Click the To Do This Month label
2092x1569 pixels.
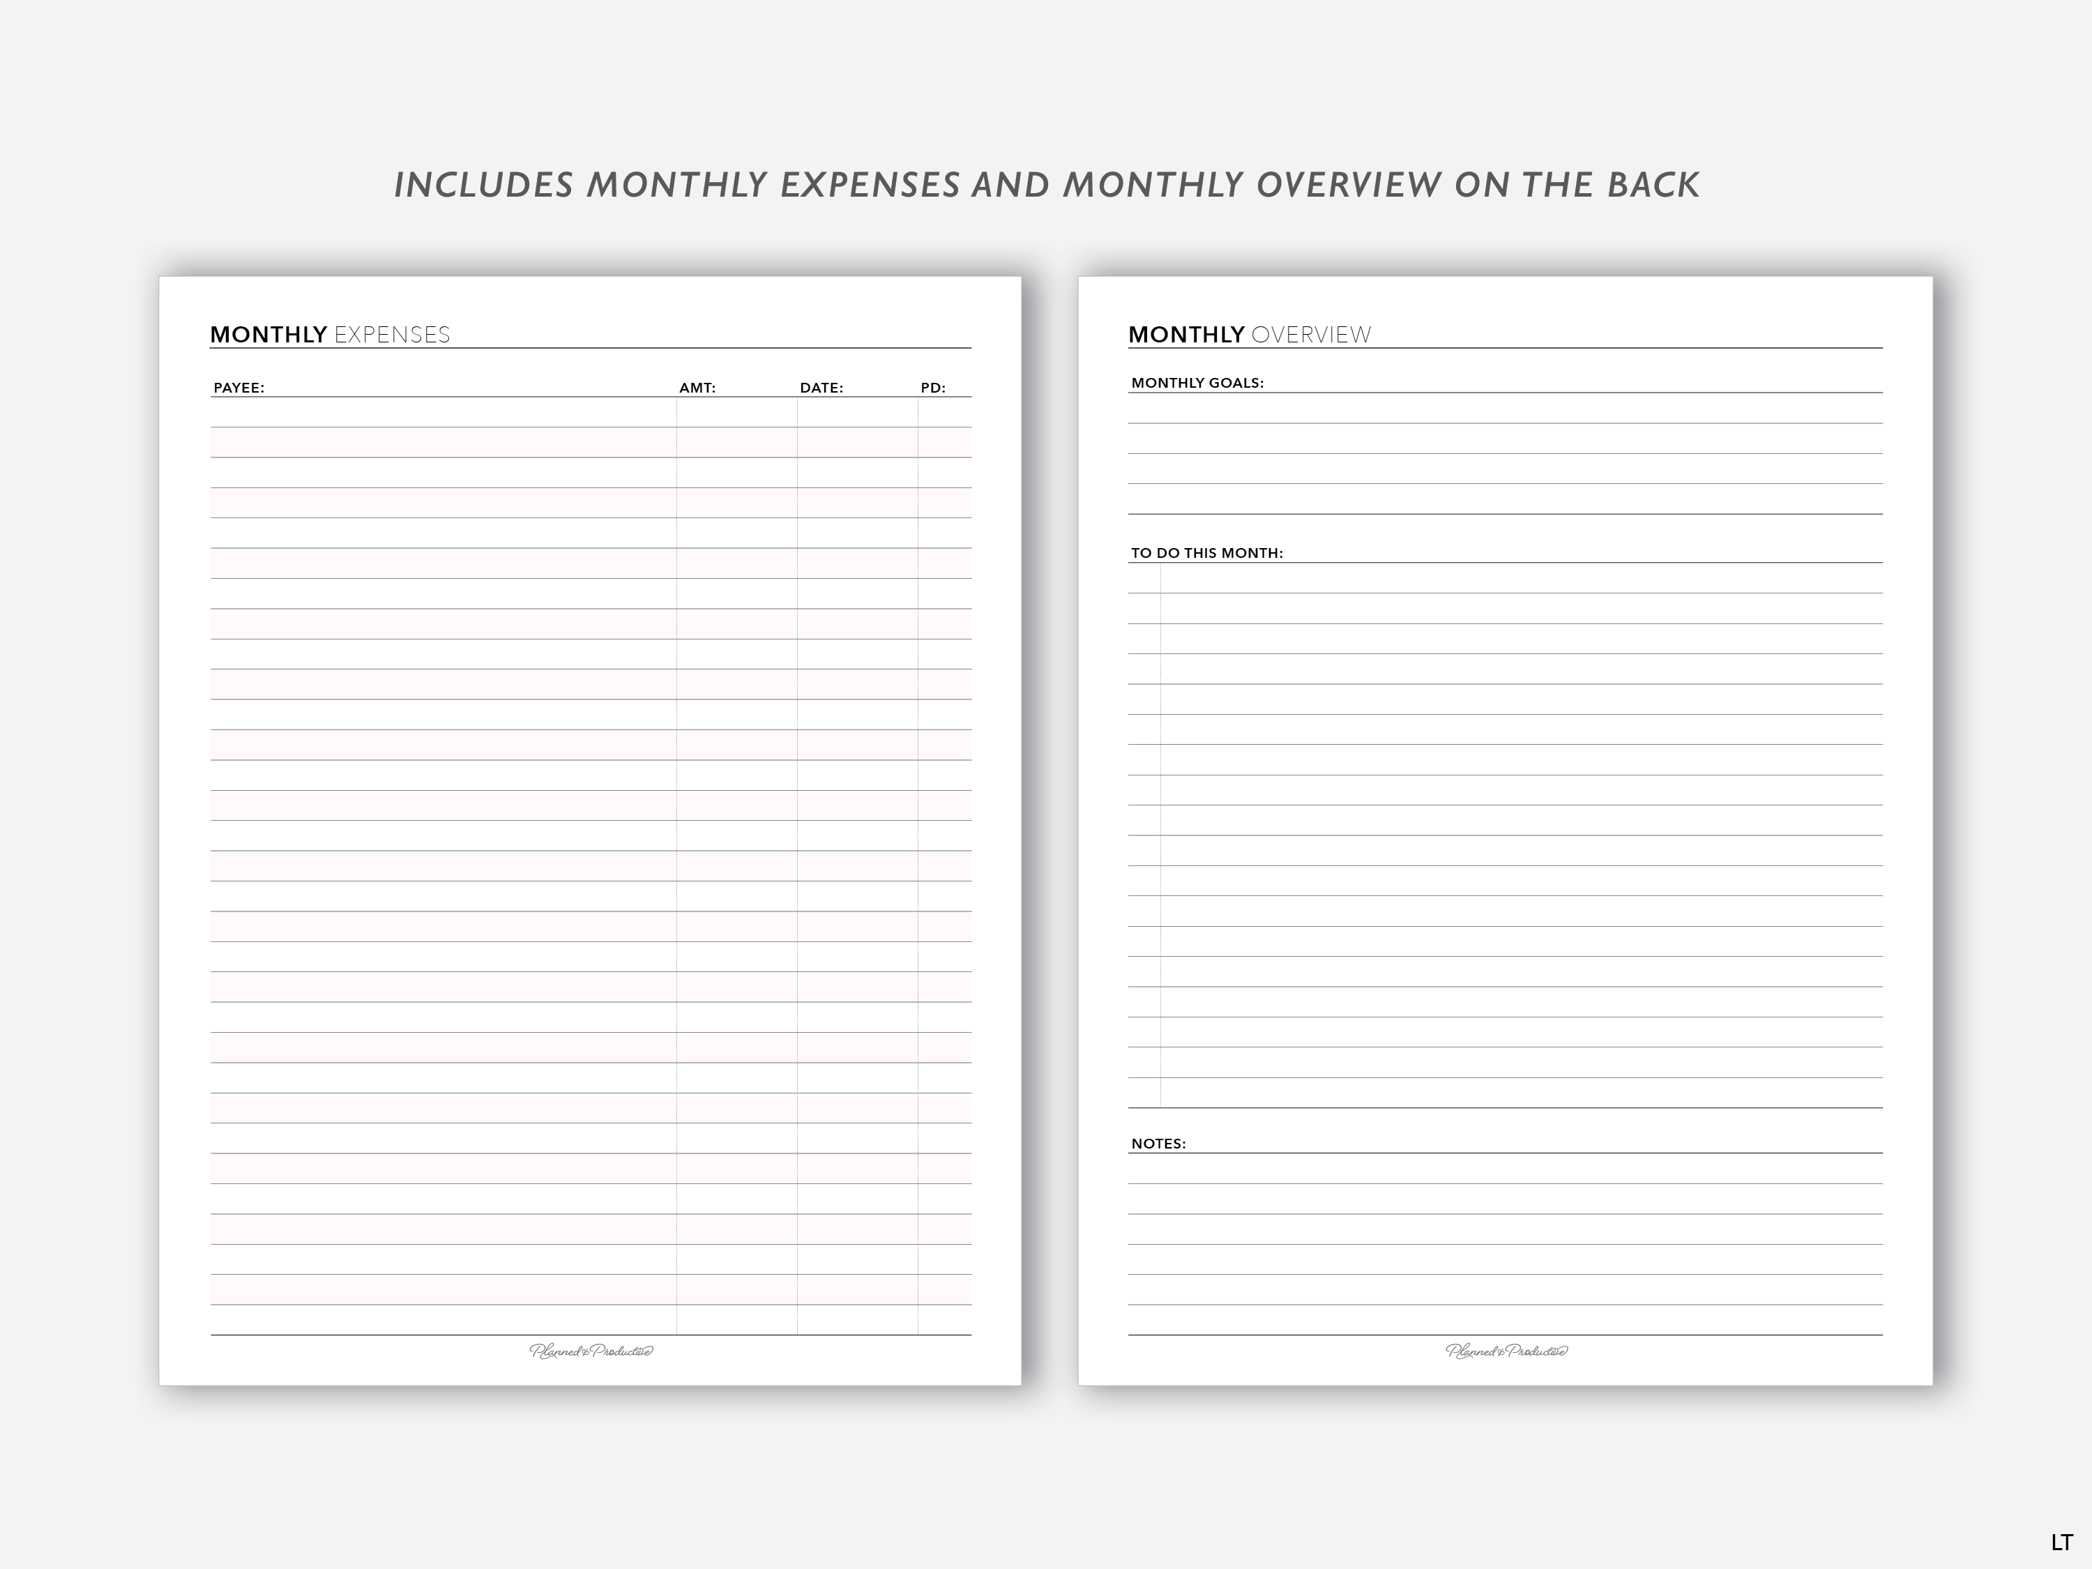[1207, 553]
